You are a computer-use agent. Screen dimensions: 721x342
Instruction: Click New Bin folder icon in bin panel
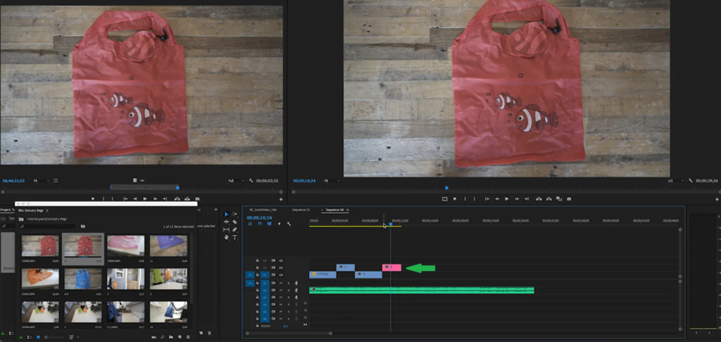click(170, 337)
